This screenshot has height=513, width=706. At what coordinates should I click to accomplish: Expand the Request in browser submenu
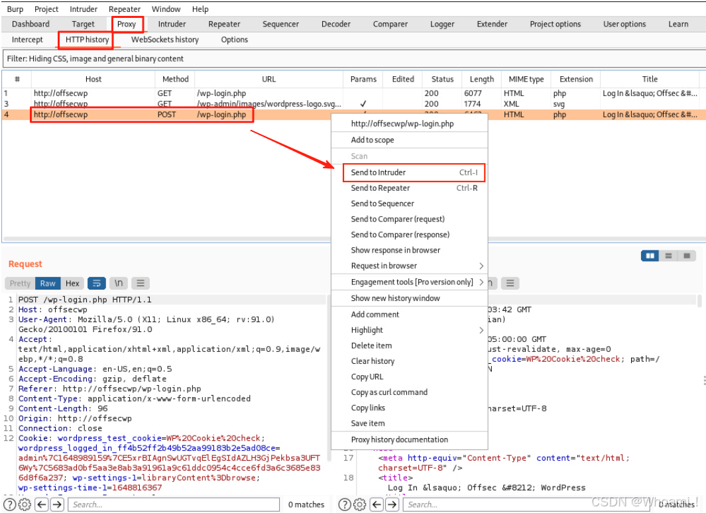(x=409, y=266)
